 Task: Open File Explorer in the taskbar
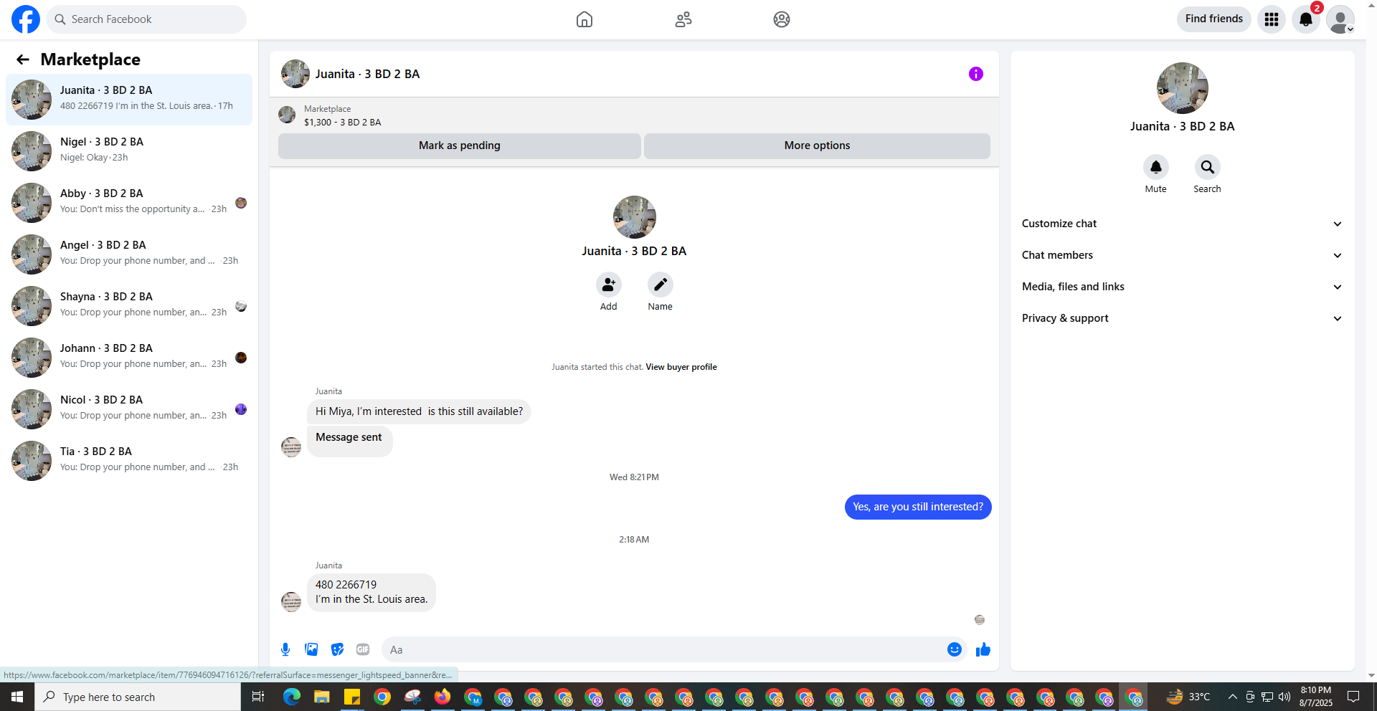tap(322, 697)
